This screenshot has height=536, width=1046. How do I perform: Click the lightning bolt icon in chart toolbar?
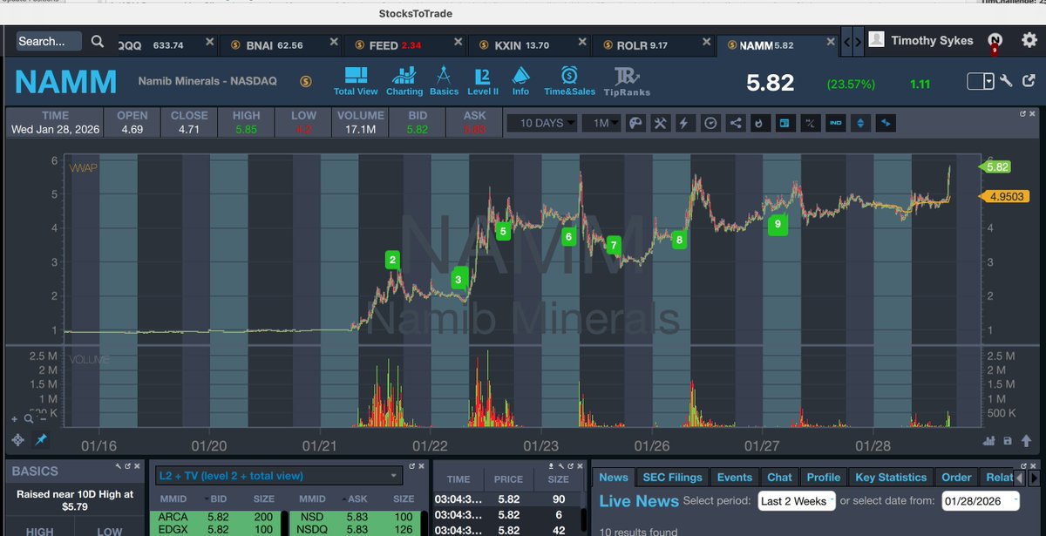[x=684, y=123]
